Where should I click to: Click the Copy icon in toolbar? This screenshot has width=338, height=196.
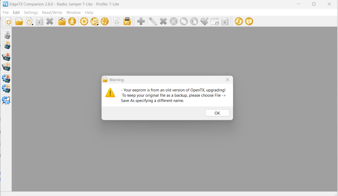pos(184,21)
